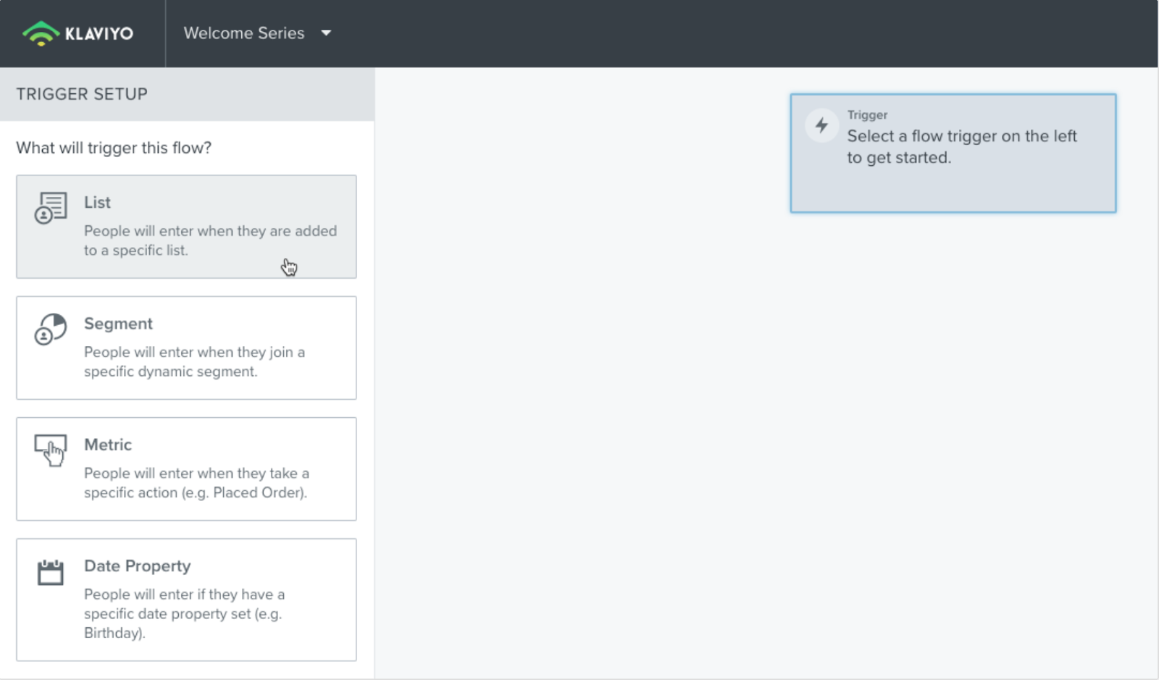Click the 'What will trigger this flow?' prompt
Image resolution: width=1159 pixels, height=680 pixels.
[x=114, y=148]
